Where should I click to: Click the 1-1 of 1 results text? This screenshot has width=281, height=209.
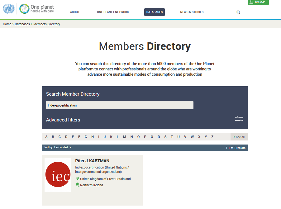point(236,148)
